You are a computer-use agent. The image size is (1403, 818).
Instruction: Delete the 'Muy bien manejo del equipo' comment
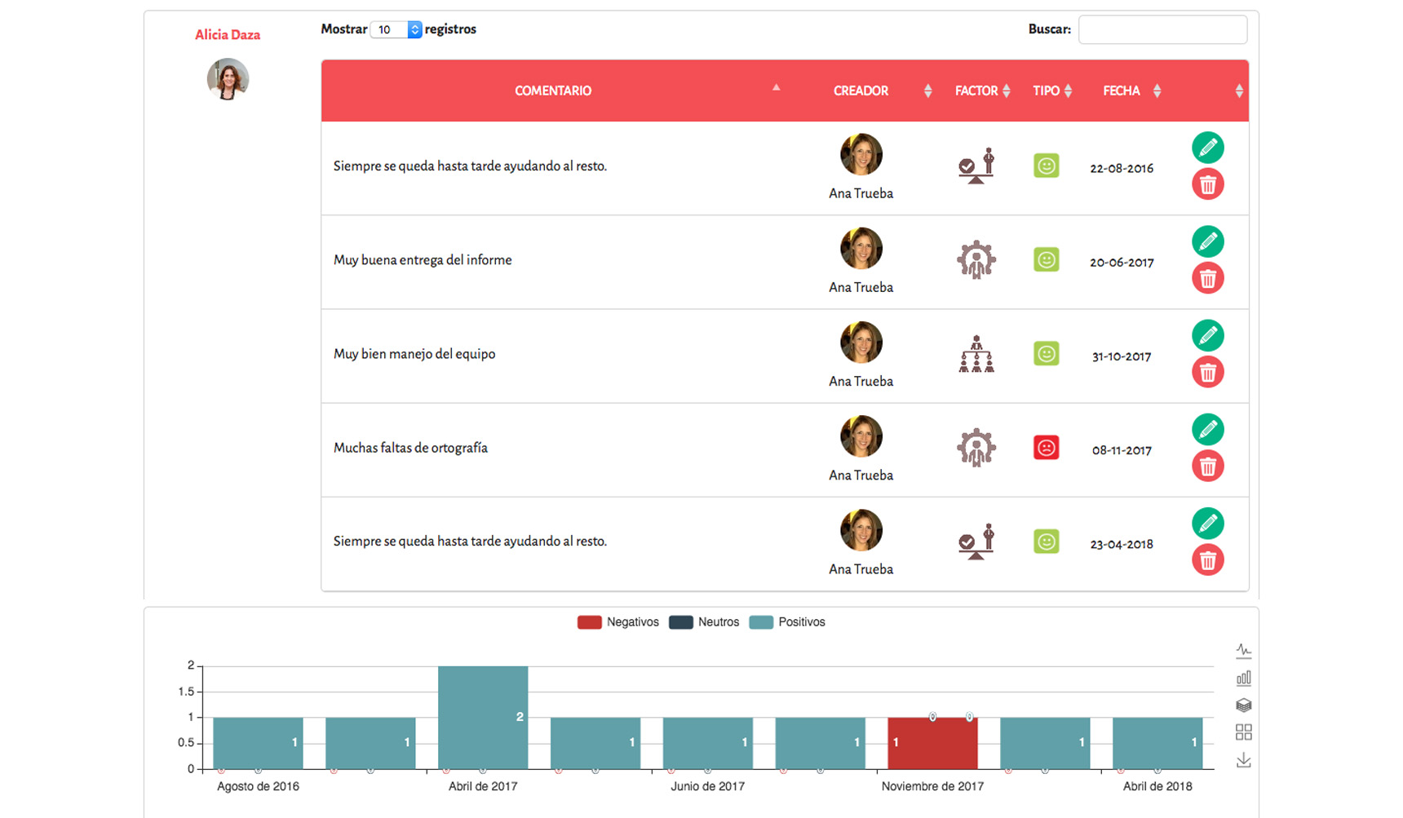tap(1207, 372)
